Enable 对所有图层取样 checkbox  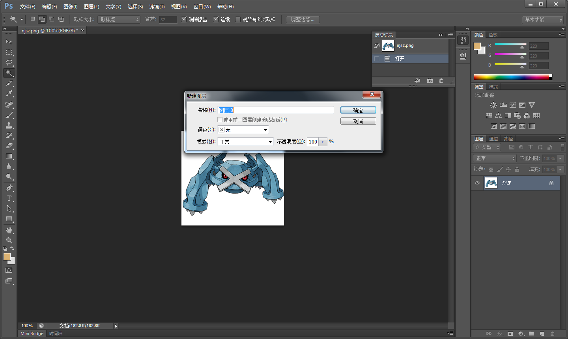tap(238, 19)
